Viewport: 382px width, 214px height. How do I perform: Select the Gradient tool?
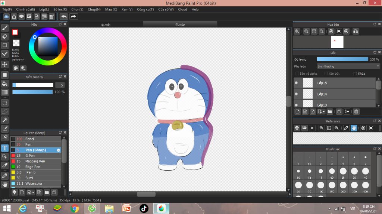[x=4, y=92]
